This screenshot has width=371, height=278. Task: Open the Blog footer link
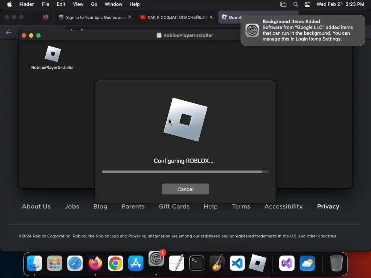click(x=100, y=206)
